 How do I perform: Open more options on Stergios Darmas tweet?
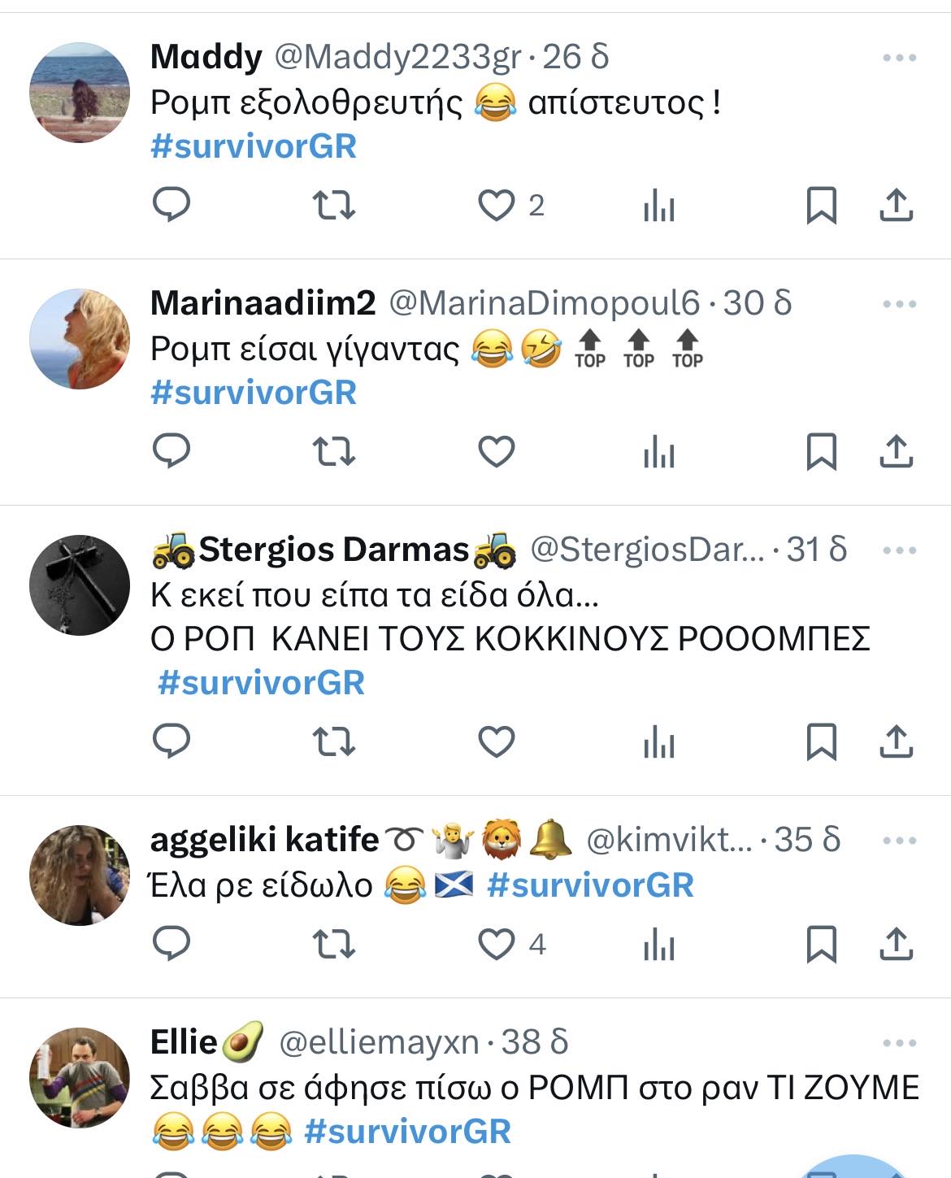coord(899,550)
